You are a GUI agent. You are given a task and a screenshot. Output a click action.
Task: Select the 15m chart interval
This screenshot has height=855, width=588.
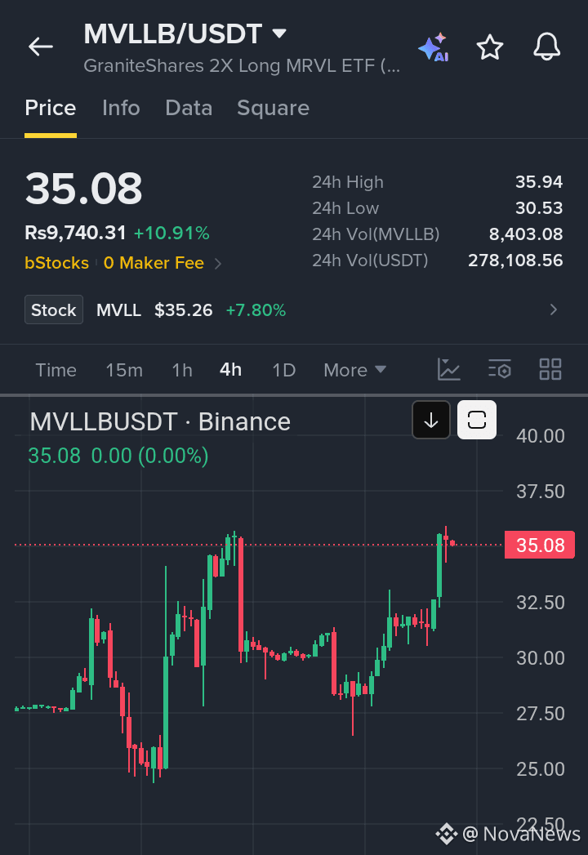124,370
